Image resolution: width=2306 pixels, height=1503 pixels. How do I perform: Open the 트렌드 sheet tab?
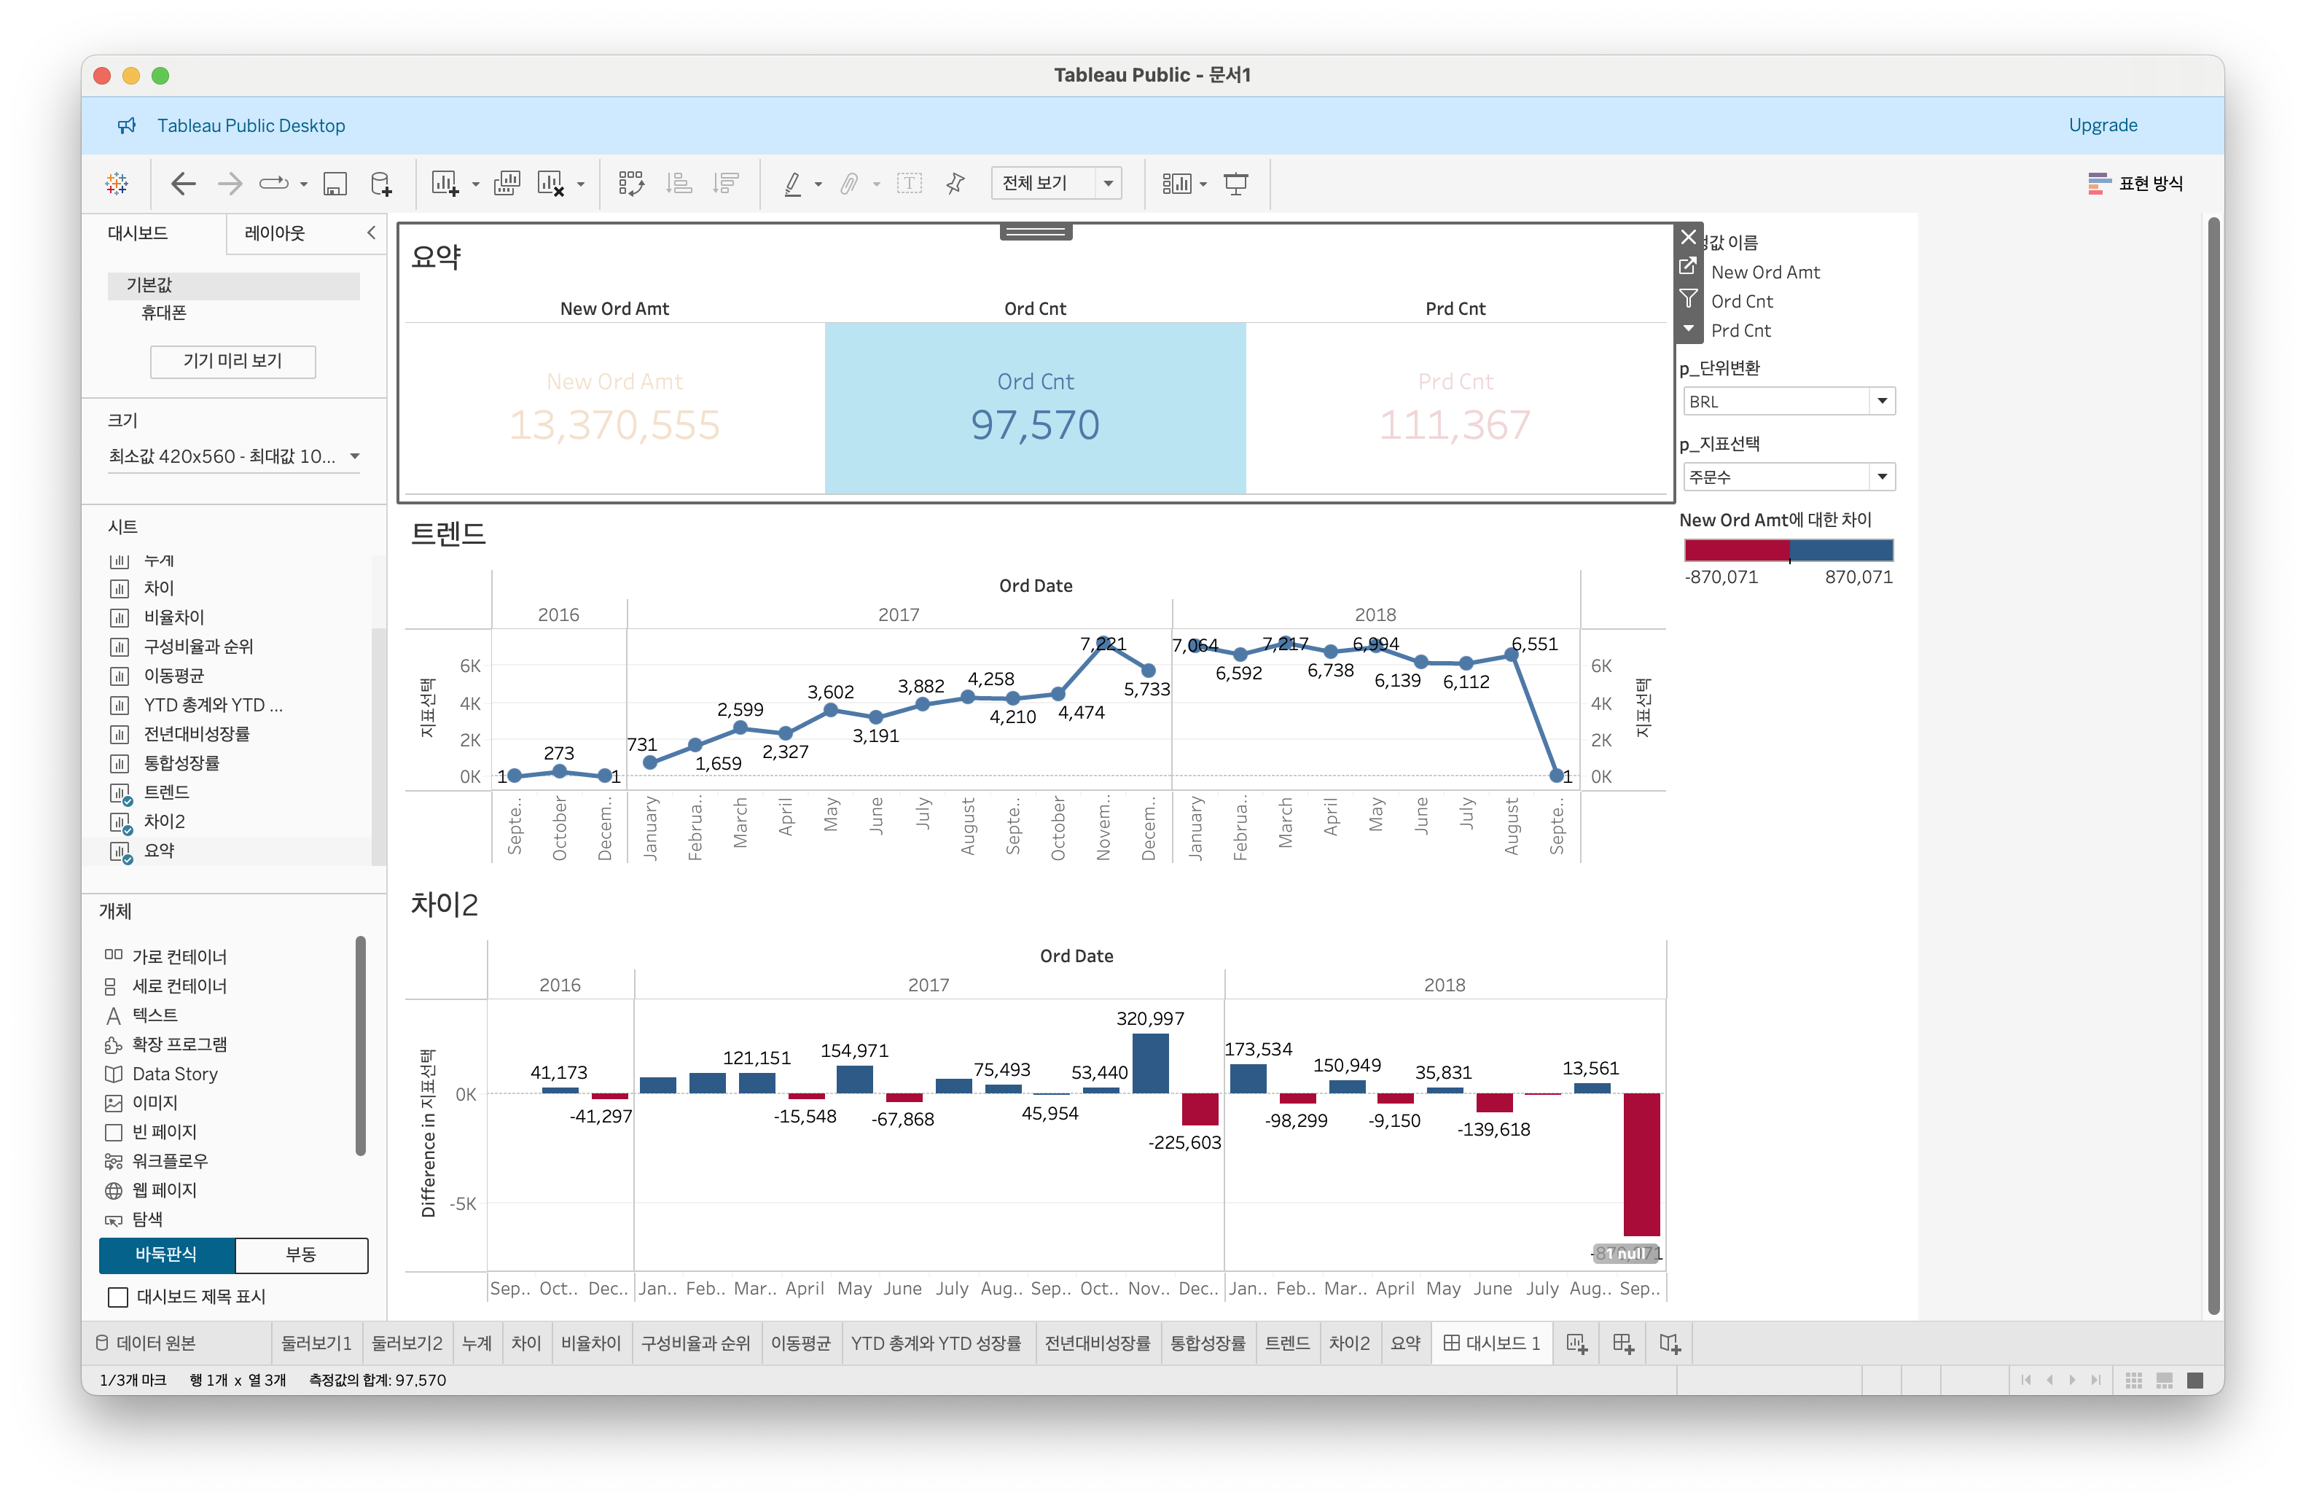pyautogui.click(x=1286, y=1343)
